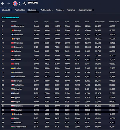Open the Schottland nation link
Image resolution: width=120 pixels, height=130 pixels.
pyautogui.click(x=19, y=35)
